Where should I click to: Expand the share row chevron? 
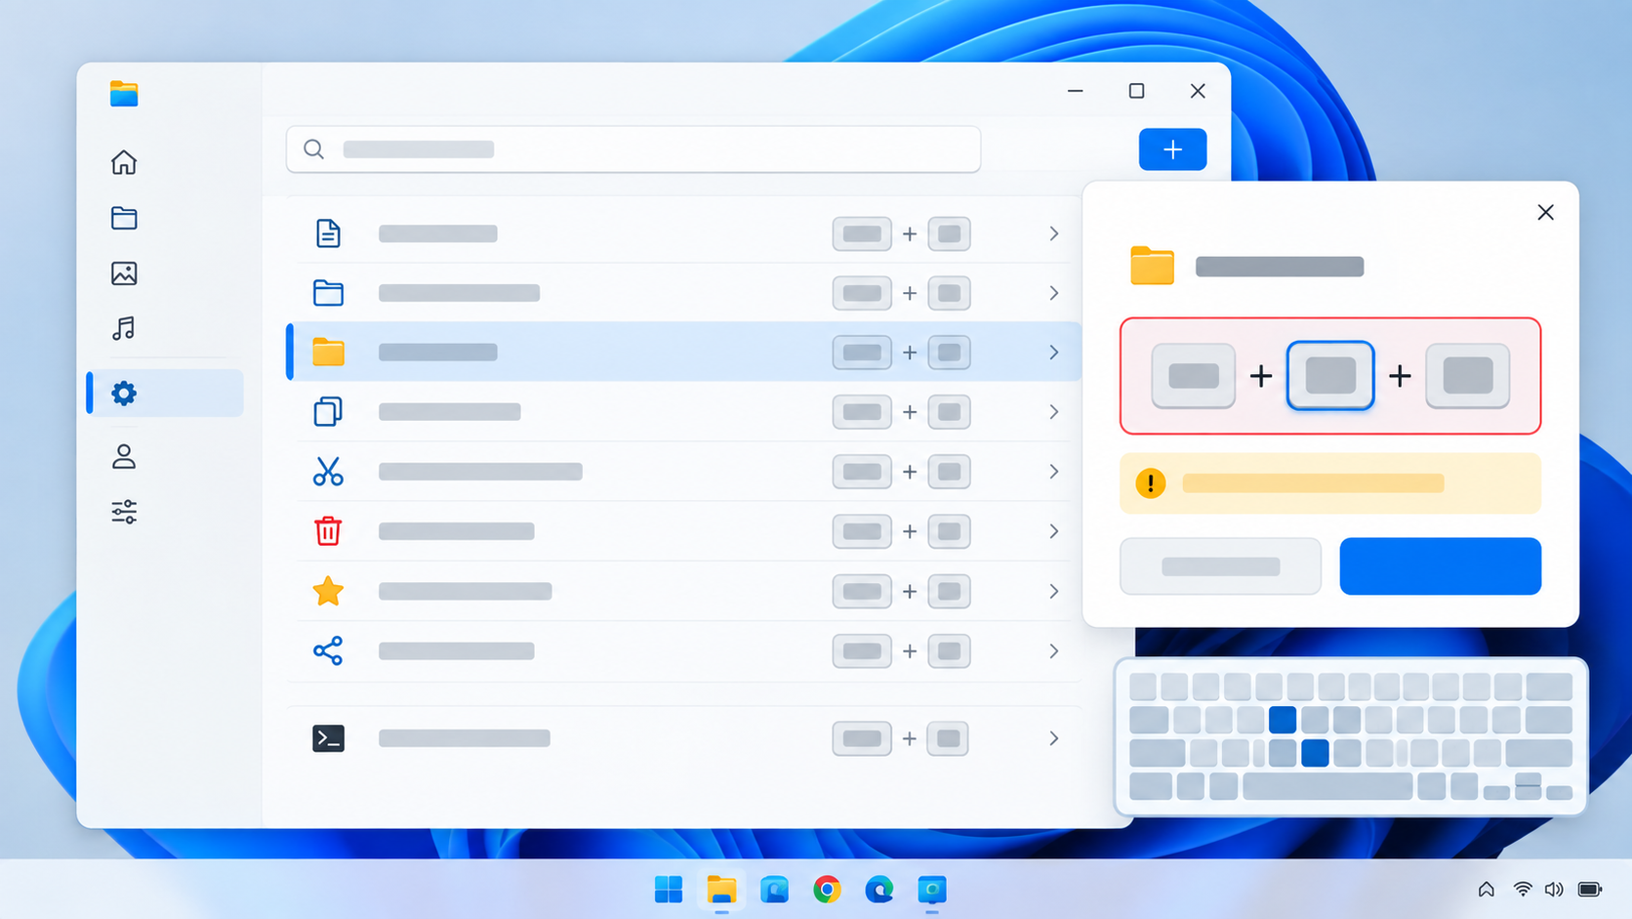pyautogui.click(x=1054, y=651)
